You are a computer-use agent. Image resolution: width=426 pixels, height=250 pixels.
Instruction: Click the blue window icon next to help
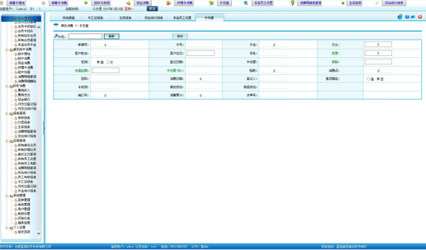(414, 17)
